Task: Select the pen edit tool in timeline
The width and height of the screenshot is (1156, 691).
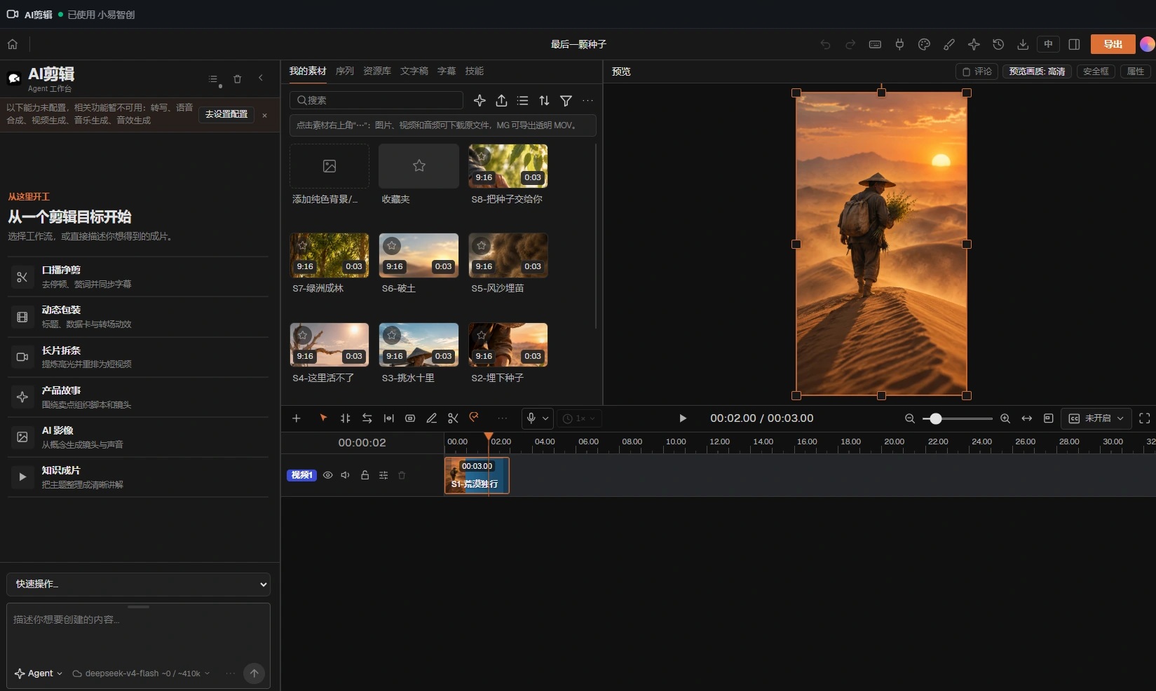Action: [432, 418]
